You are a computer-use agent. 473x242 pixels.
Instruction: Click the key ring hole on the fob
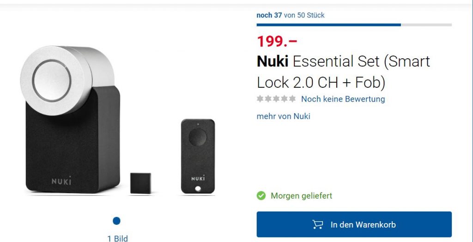point(198,188)
